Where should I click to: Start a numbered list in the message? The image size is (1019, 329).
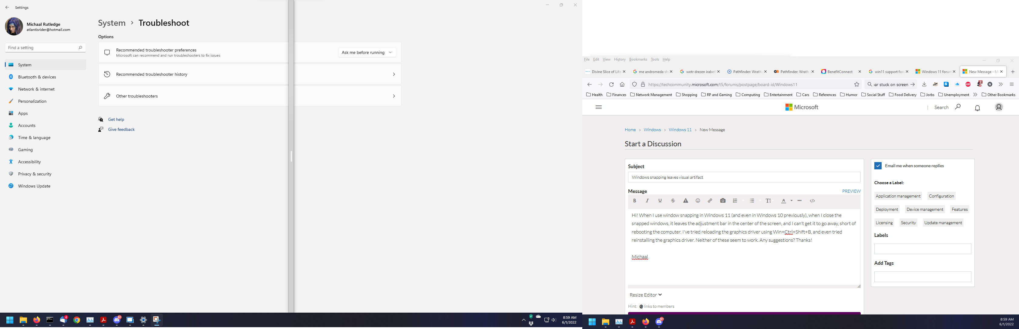coord(735,201)
